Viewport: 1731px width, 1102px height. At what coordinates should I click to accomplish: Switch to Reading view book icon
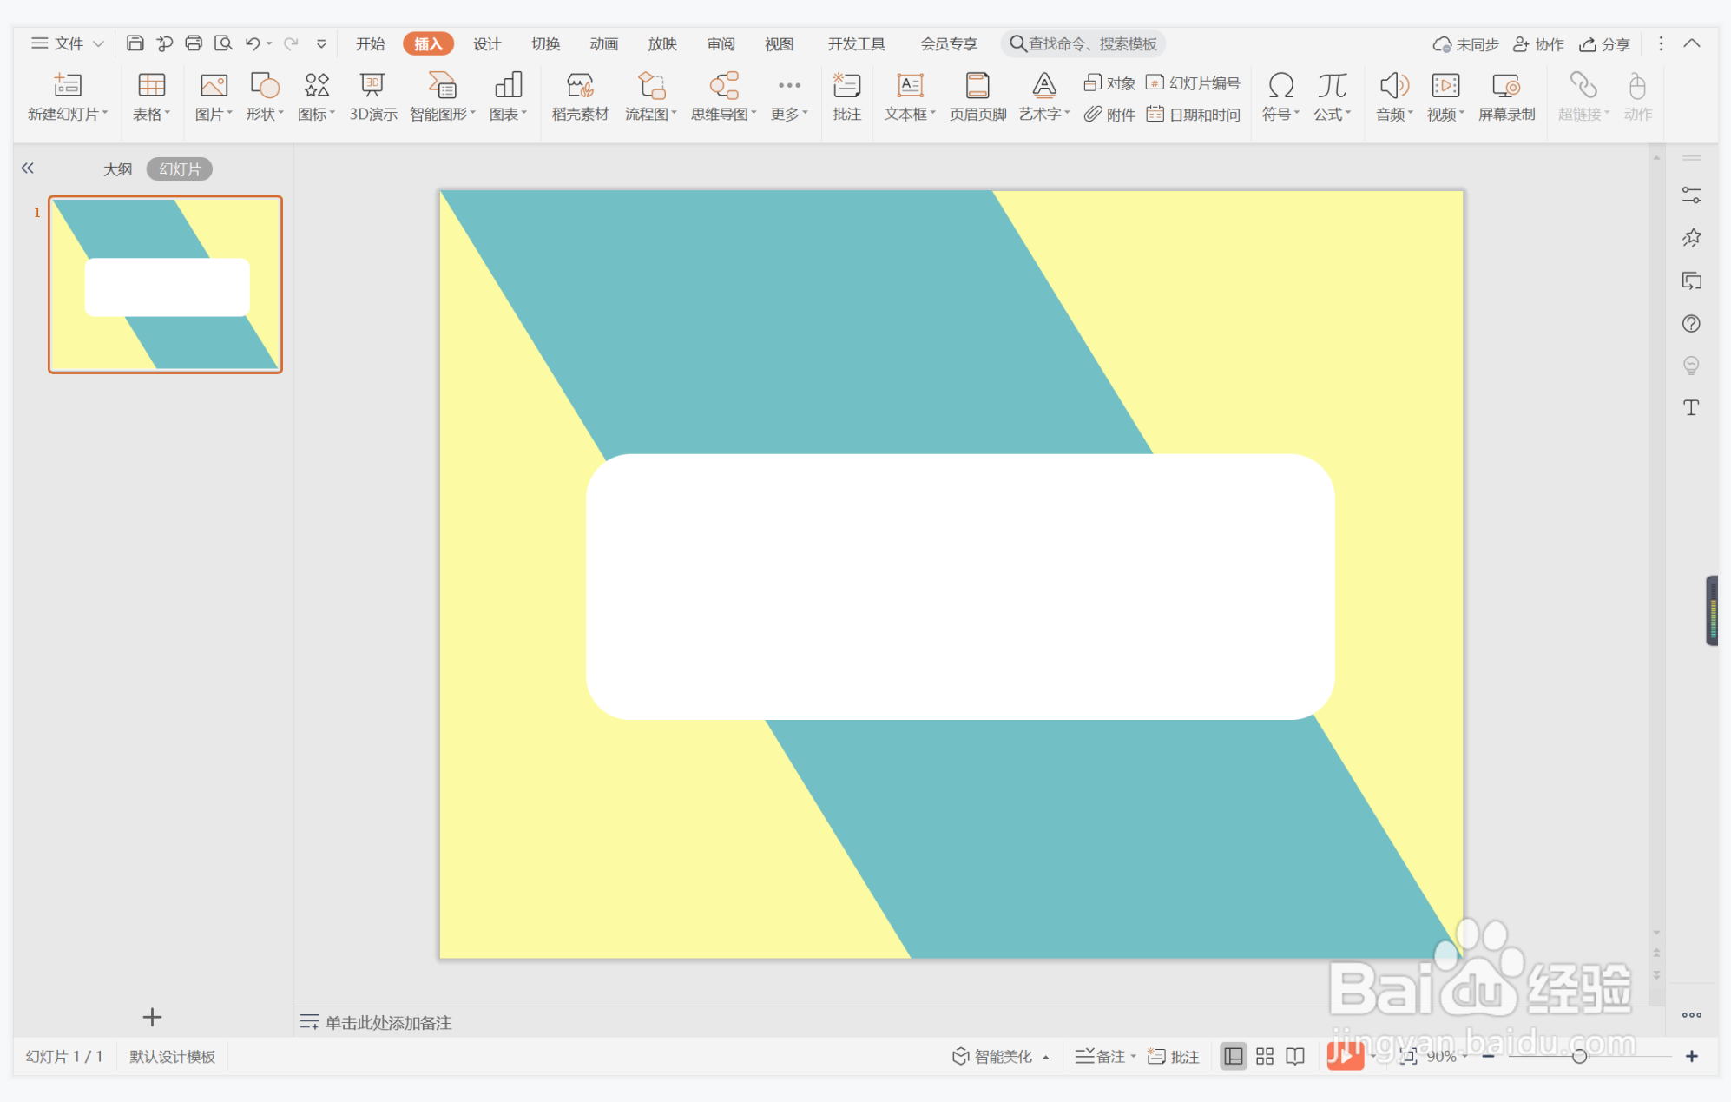coord(1295,1056)
